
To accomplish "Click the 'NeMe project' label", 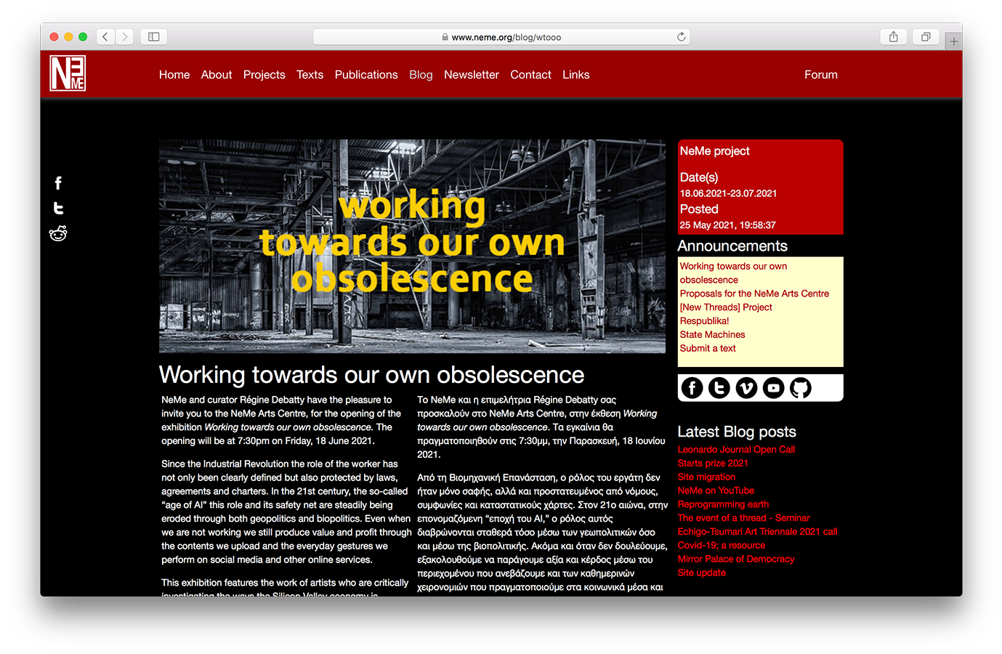I will [714, 150].
